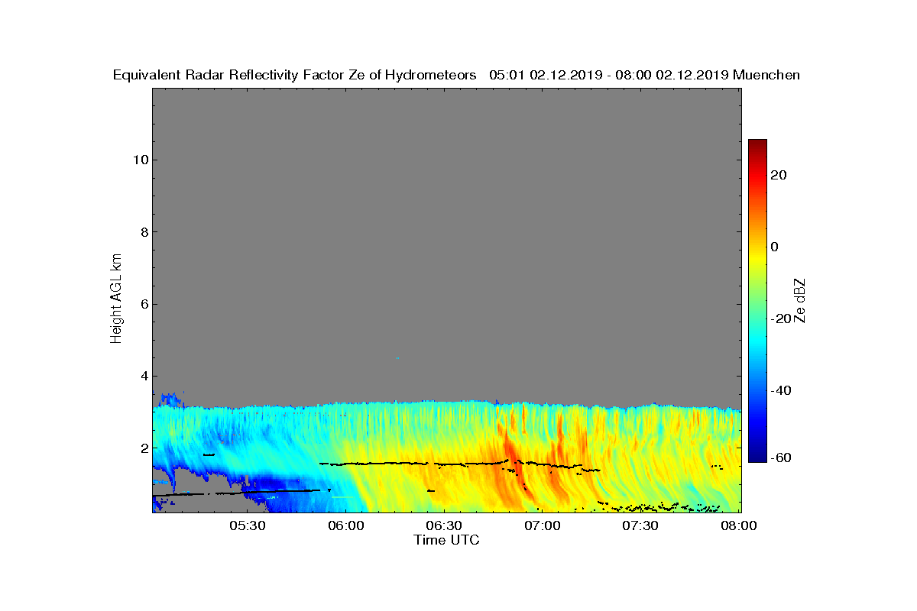Click the 05:30 time tick label
The width and height of the screenshot is (917, 611).
click(248, 526)
